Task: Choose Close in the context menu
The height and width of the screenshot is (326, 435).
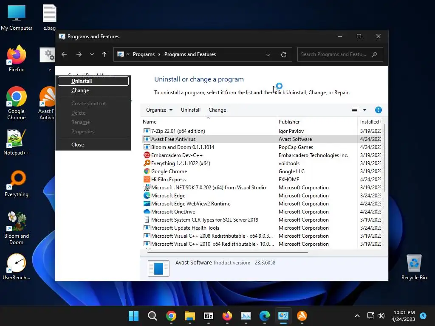Action: pyautogui.click(x=93, y=145)
